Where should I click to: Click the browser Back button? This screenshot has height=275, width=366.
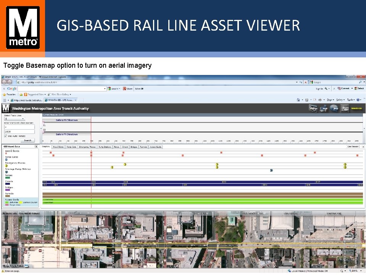click(4, 82)
